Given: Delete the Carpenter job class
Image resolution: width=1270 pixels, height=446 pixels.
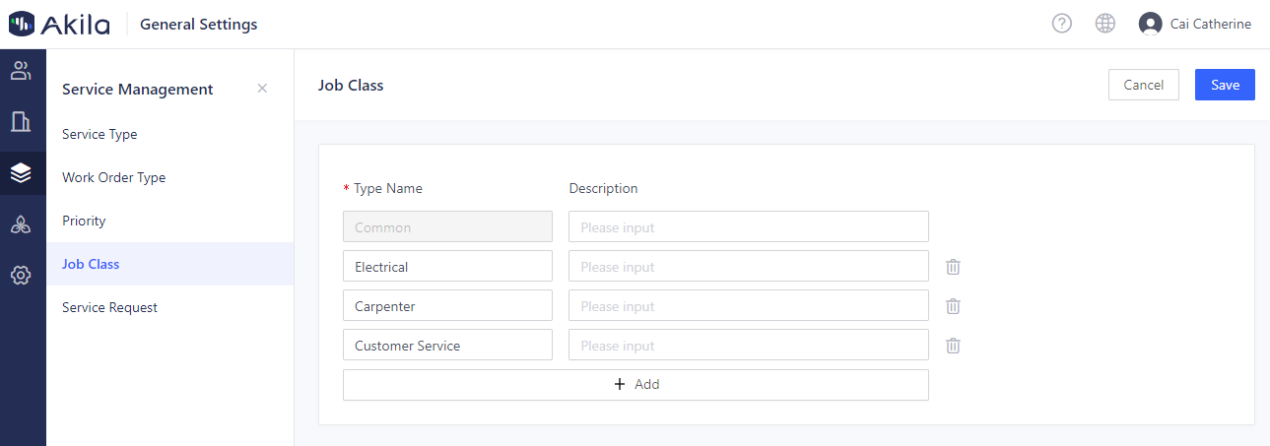Looking at the screenshot, I should (953, 306).
